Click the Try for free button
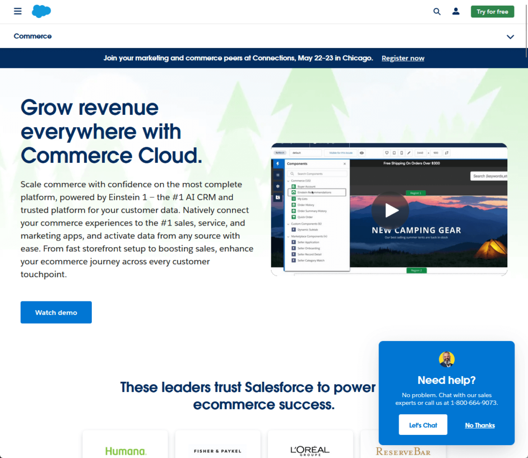The width and height of the screenshot is (528, 458). point(492,11)
